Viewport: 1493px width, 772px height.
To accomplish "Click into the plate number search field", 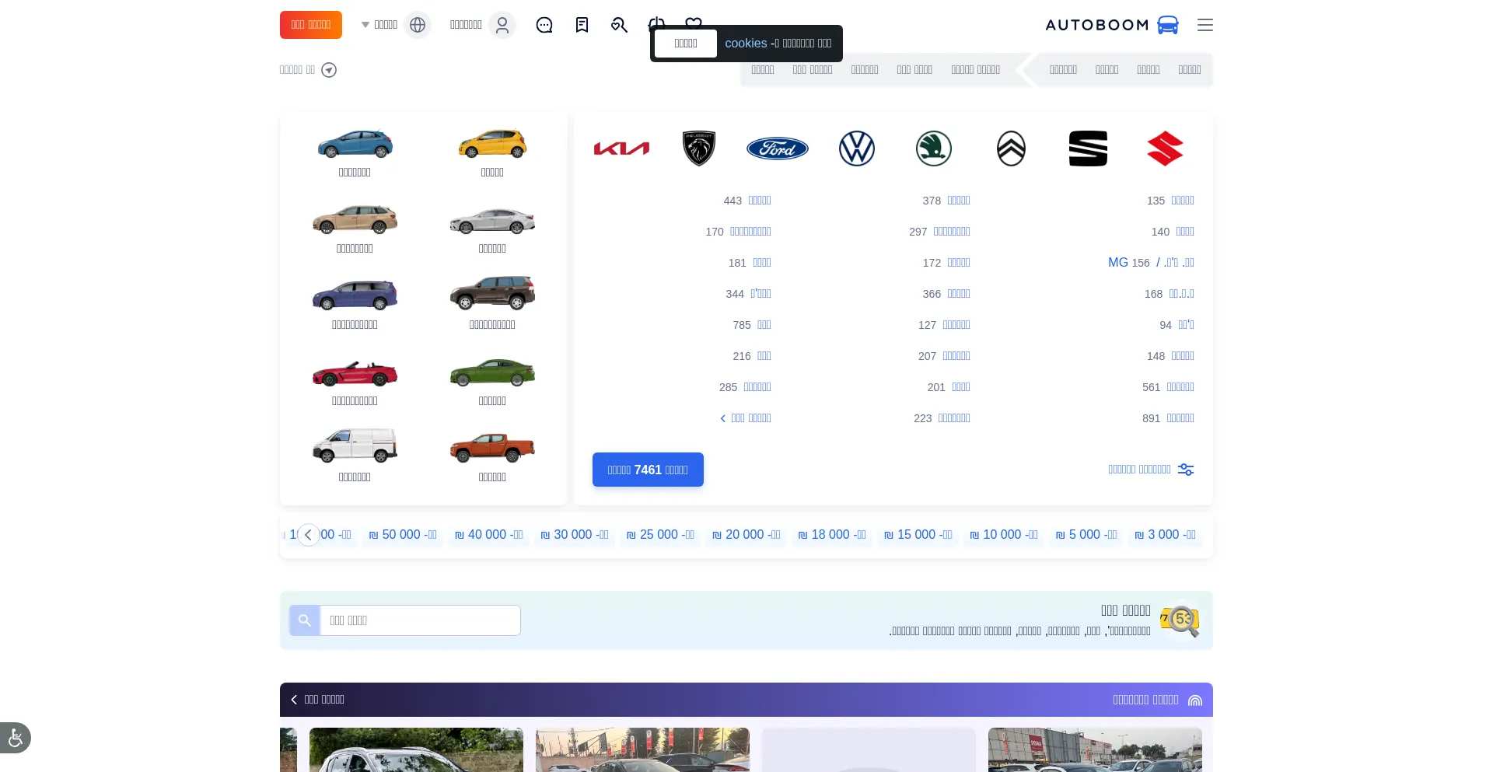I will tap(421, 620).
